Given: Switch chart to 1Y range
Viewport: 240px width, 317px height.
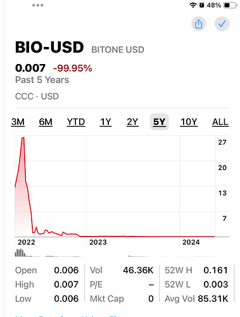Looking at the screenshot, I should click(106, 122).
